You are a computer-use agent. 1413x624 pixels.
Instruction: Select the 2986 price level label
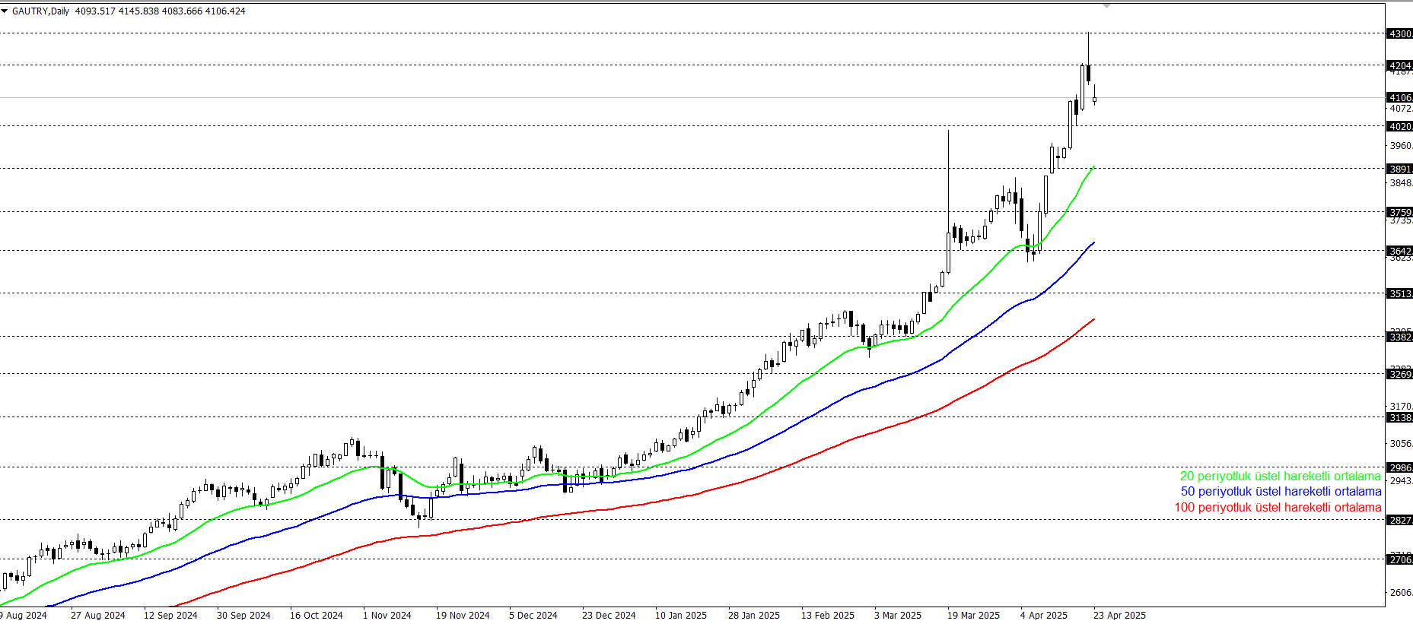point(1399,467)
